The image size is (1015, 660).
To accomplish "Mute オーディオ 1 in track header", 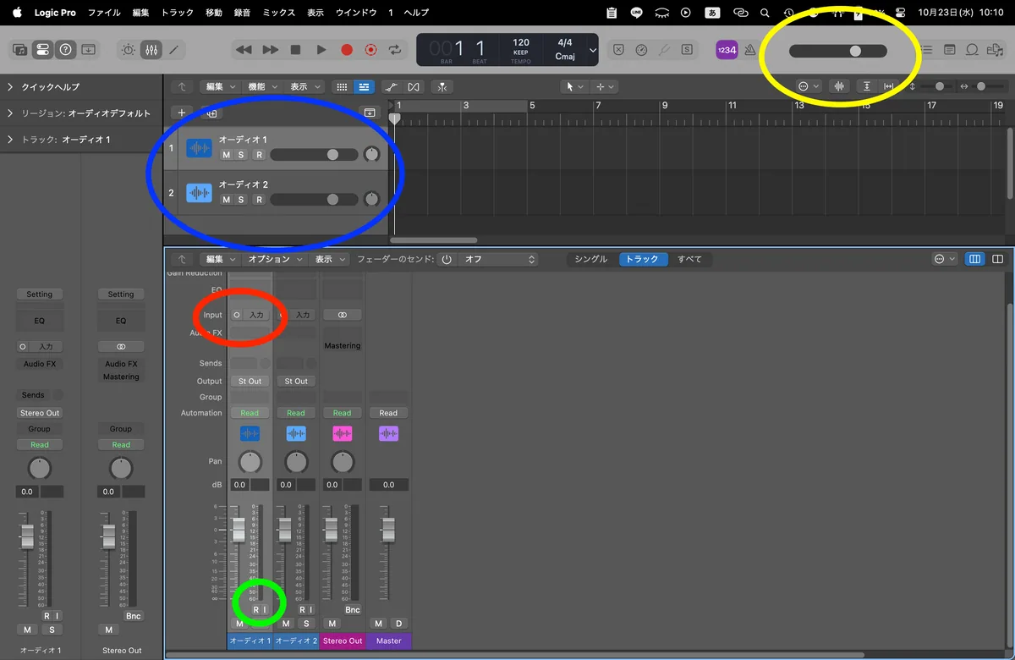I will tap(226, 155).
